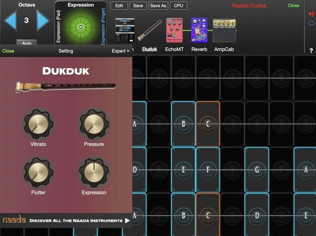The height and width of the screenshot is (236, 316).
Task: Select the Expression (Finger) vertical label
Action: tap(103, 26)
